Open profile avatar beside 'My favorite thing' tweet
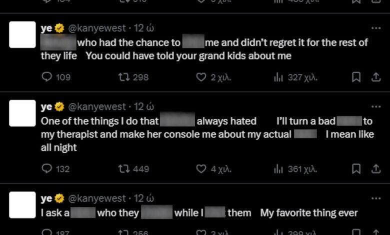The height and width of the screenshot is (235, 390). point(22,205)
